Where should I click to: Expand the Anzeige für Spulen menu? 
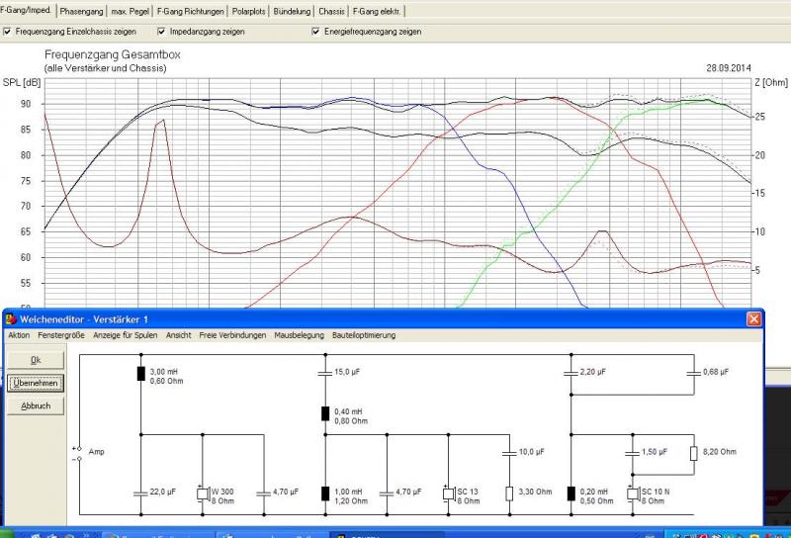pyautogui.click(x=125, y=335)
